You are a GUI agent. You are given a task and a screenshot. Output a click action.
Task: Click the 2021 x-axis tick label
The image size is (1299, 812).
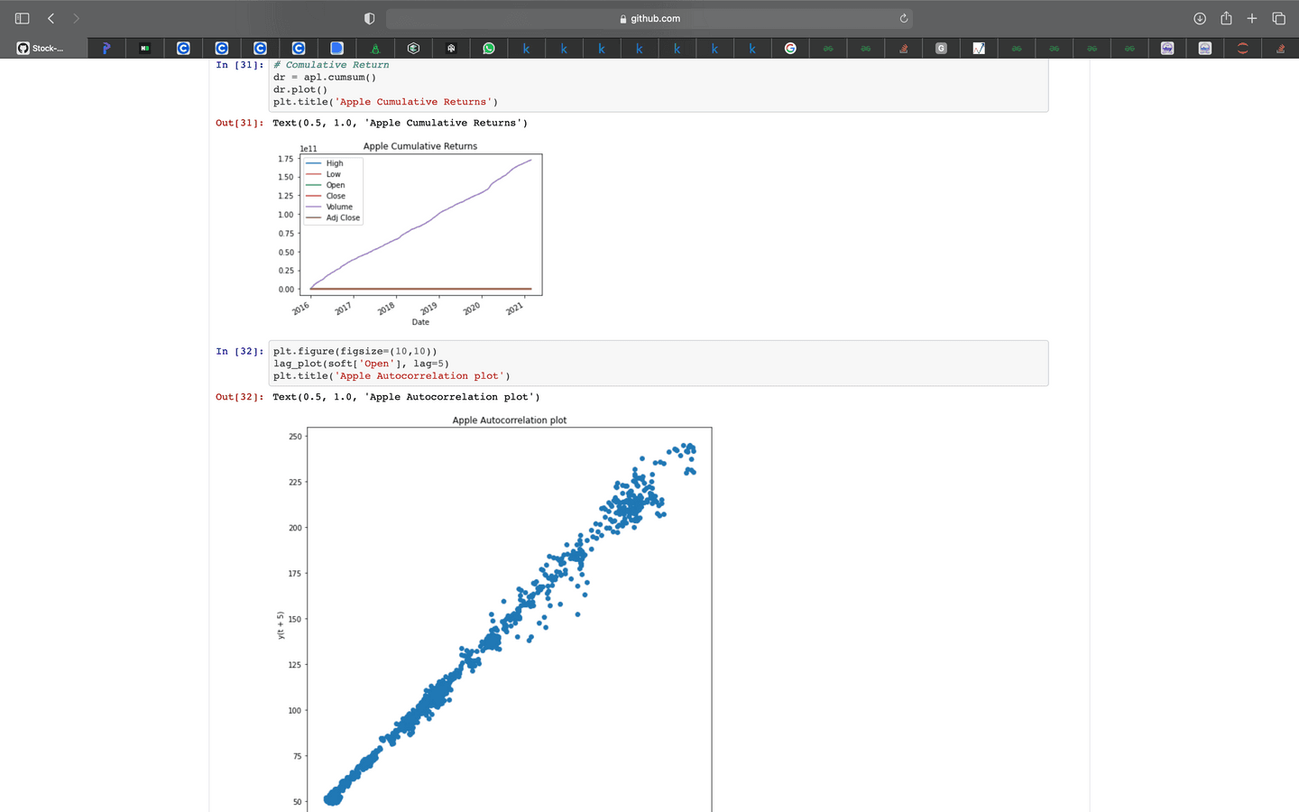point(514,309)
